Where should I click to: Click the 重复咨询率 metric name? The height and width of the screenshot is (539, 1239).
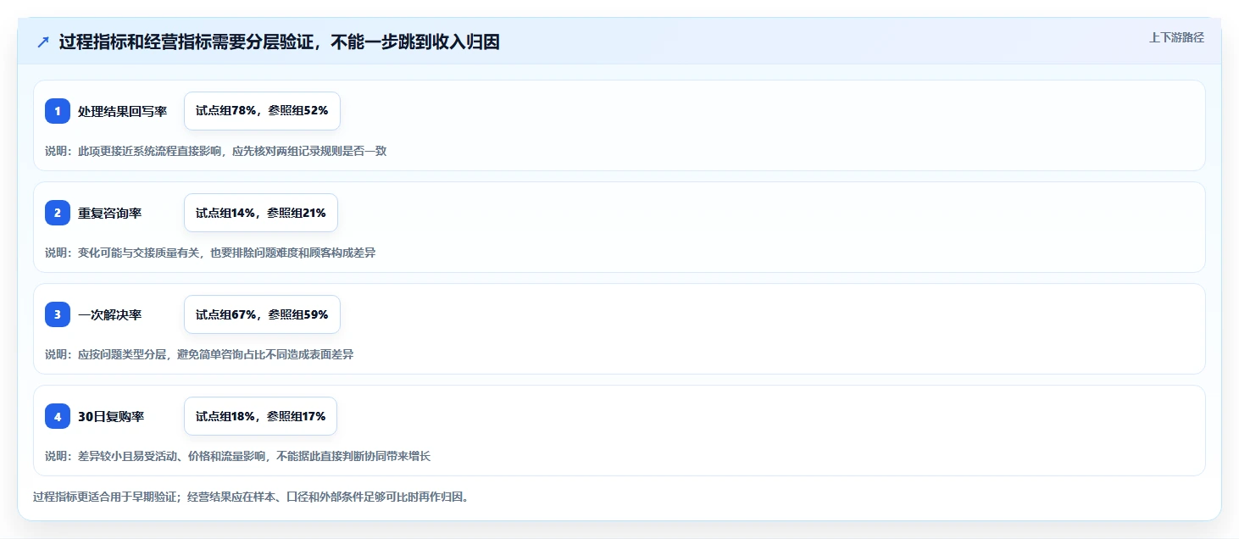[x=109, y=213]
